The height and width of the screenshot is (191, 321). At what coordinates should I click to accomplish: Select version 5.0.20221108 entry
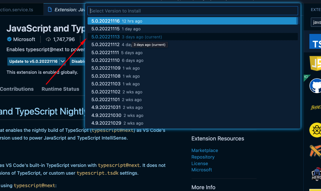[192, 76]
